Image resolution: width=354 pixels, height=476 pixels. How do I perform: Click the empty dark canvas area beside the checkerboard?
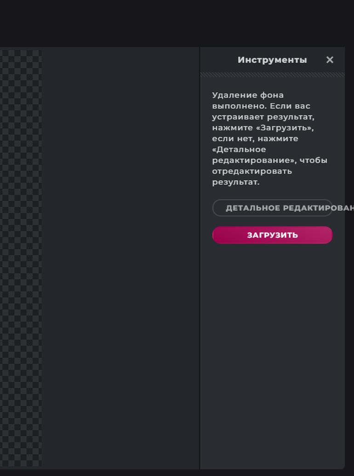point(120,258)
